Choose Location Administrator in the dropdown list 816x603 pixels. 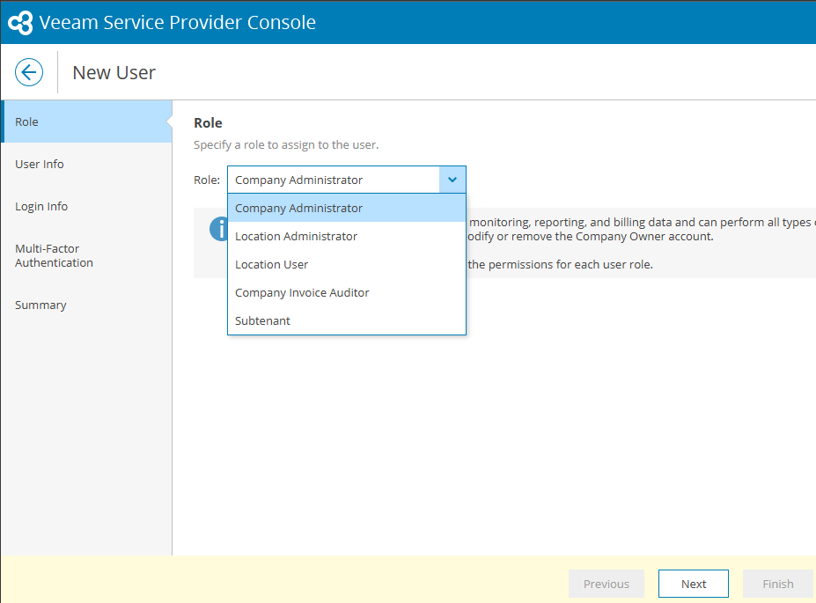[347, 236]
